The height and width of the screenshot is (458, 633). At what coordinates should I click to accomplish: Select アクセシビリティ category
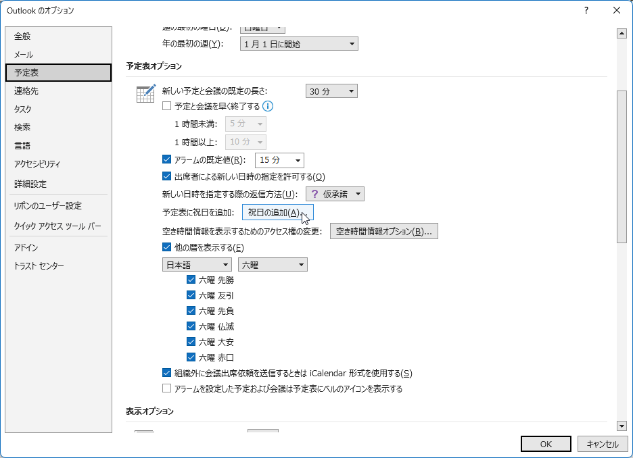pyautogui.click(x=59, y=163)
